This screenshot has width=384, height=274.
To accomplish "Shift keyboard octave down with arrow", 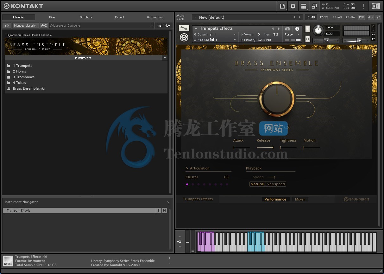I will 180,246.
